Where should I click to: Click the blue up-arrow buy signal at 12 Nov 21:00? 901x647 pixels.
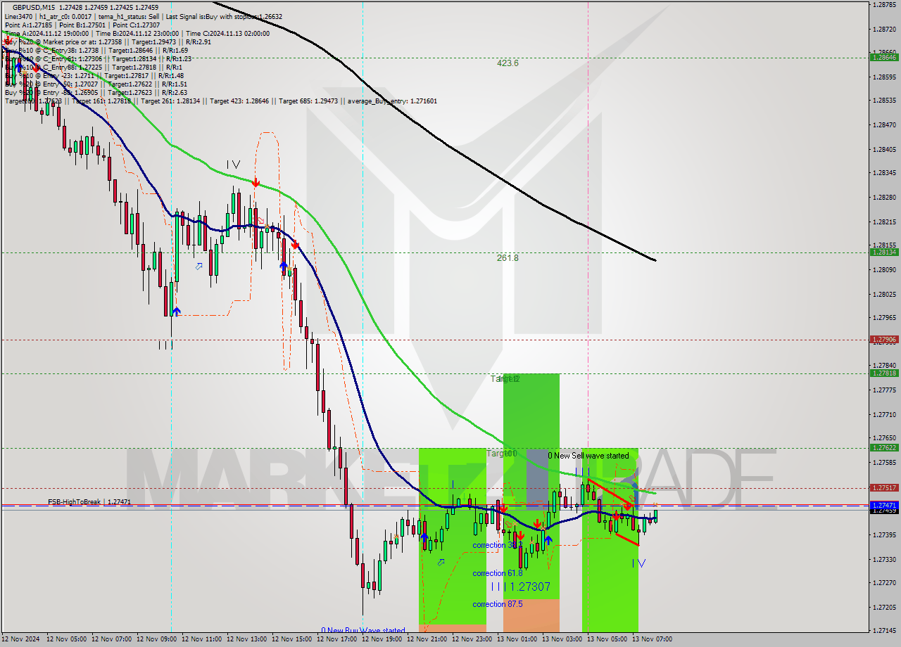(x=424, y=537)
